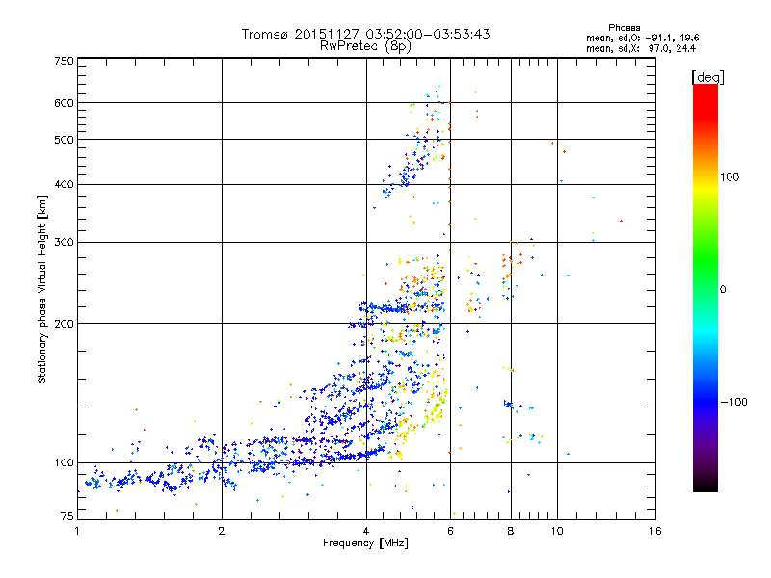
Task: Click the x-axis tick label '8'
Action: coord(511,531)
